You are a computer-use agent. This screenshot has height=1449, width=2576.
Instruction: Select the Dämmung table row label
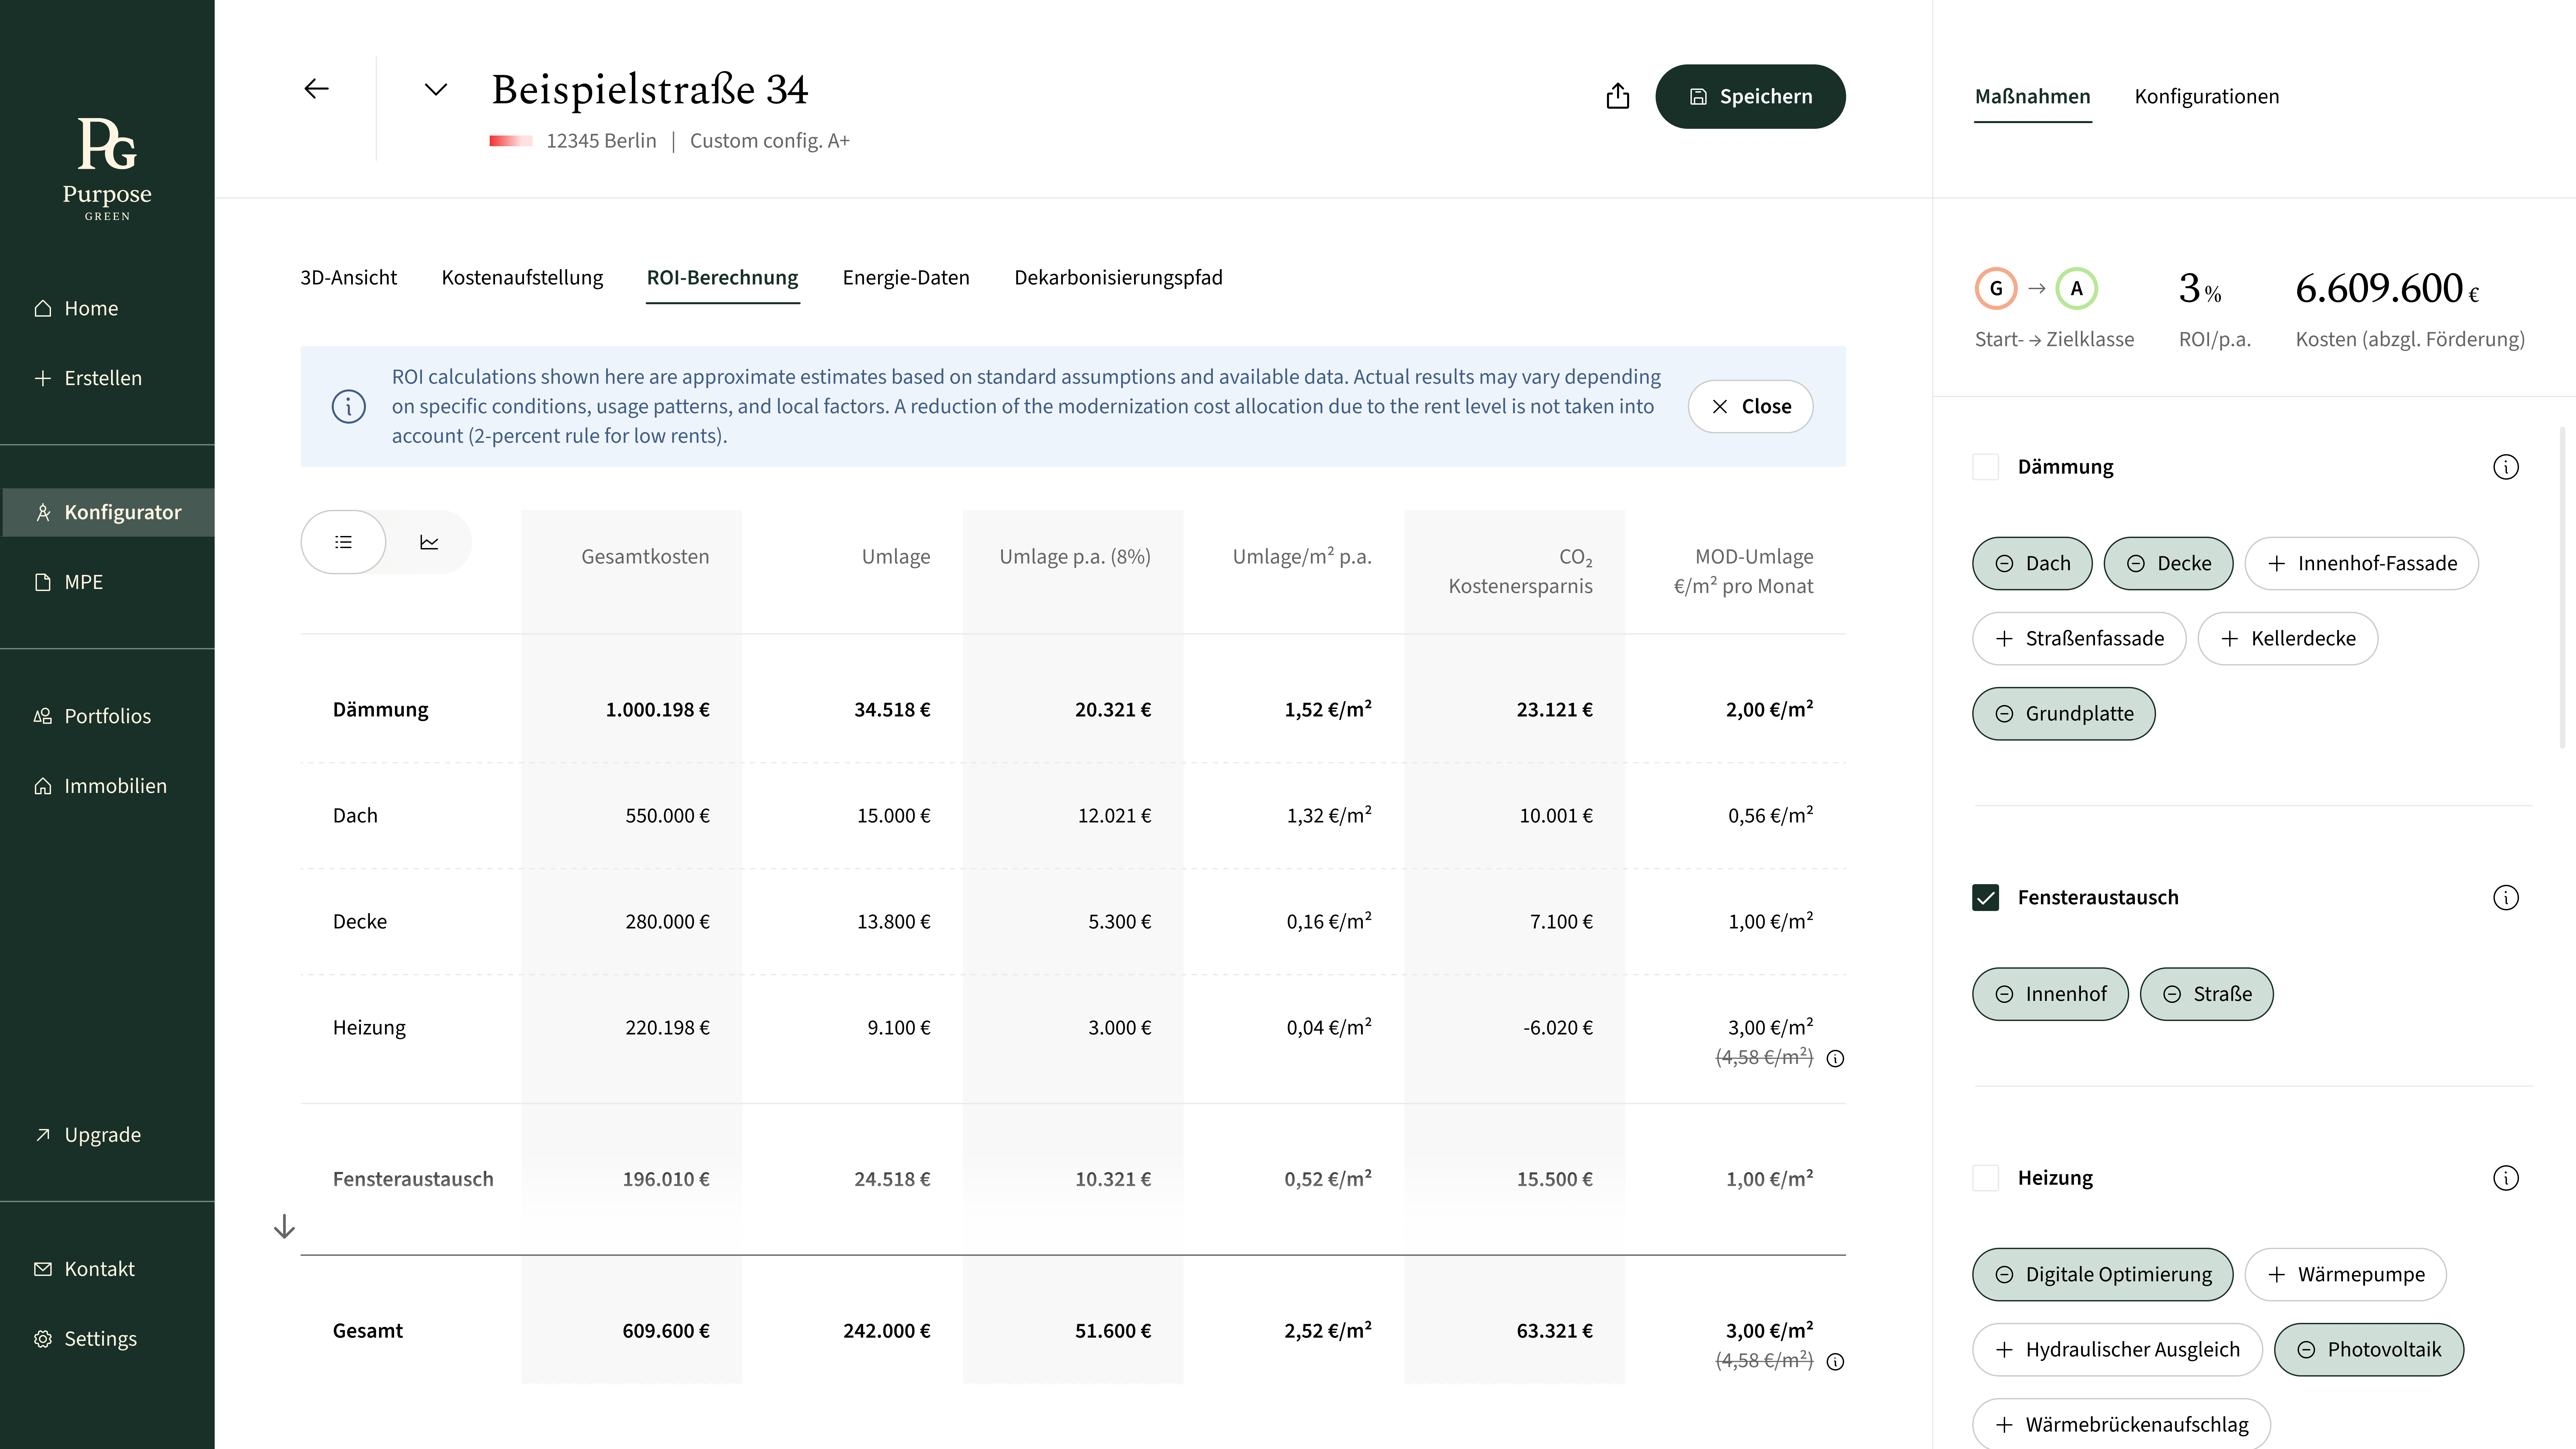[x=380, y=710]
